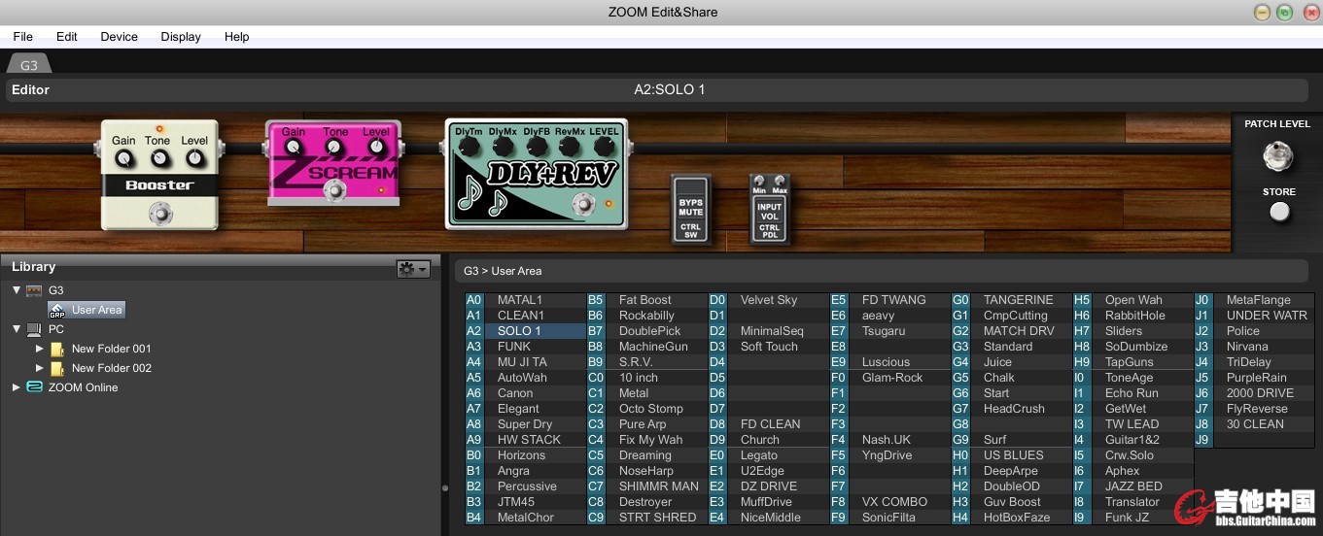1323x536 pixels.
Task: Click the New Folder 001 folder icon
Action: coord(57,349)
